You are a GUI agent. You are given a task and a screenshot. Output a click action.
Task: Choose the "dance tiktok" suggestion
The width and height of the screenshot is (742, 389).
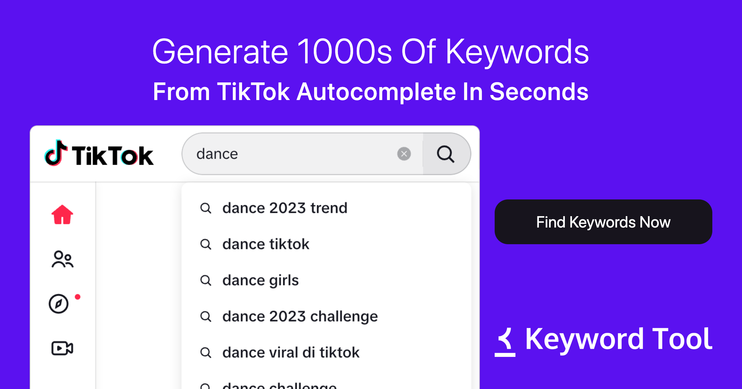tap(266, 244)
